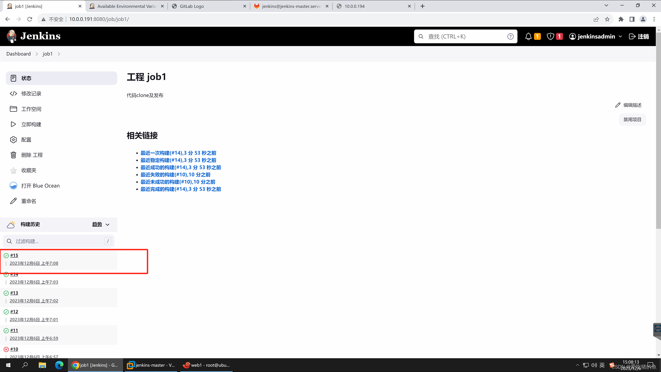Open Windows Start menu
The image size is (661, 372).
coord(8,365)
